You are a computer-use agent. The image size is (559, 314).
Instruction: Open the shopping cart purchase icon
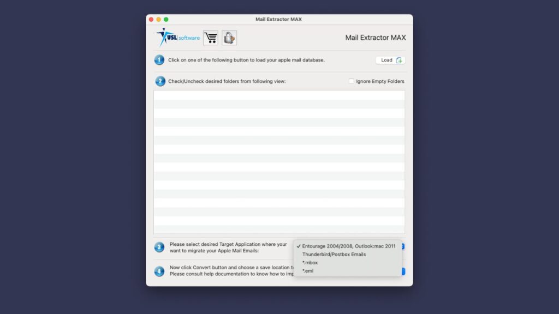click(210, 38)
